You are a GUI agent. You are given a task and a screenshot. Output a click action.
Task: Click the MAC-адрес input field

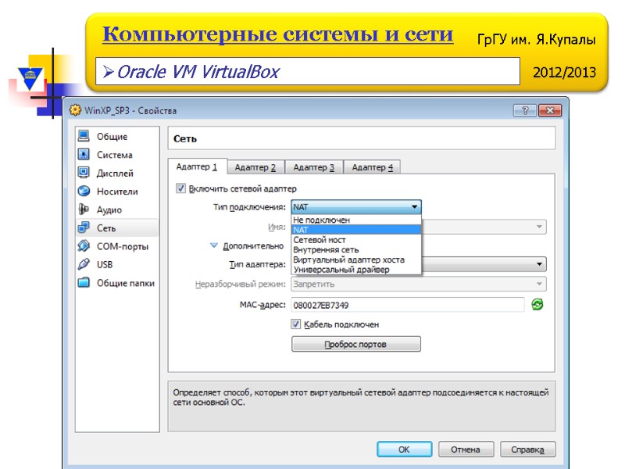pyautogui.click(x=407, y=305)
